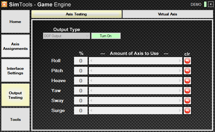
Task: Click the right arrow of Pitch slider
Action: coord(180,71)
